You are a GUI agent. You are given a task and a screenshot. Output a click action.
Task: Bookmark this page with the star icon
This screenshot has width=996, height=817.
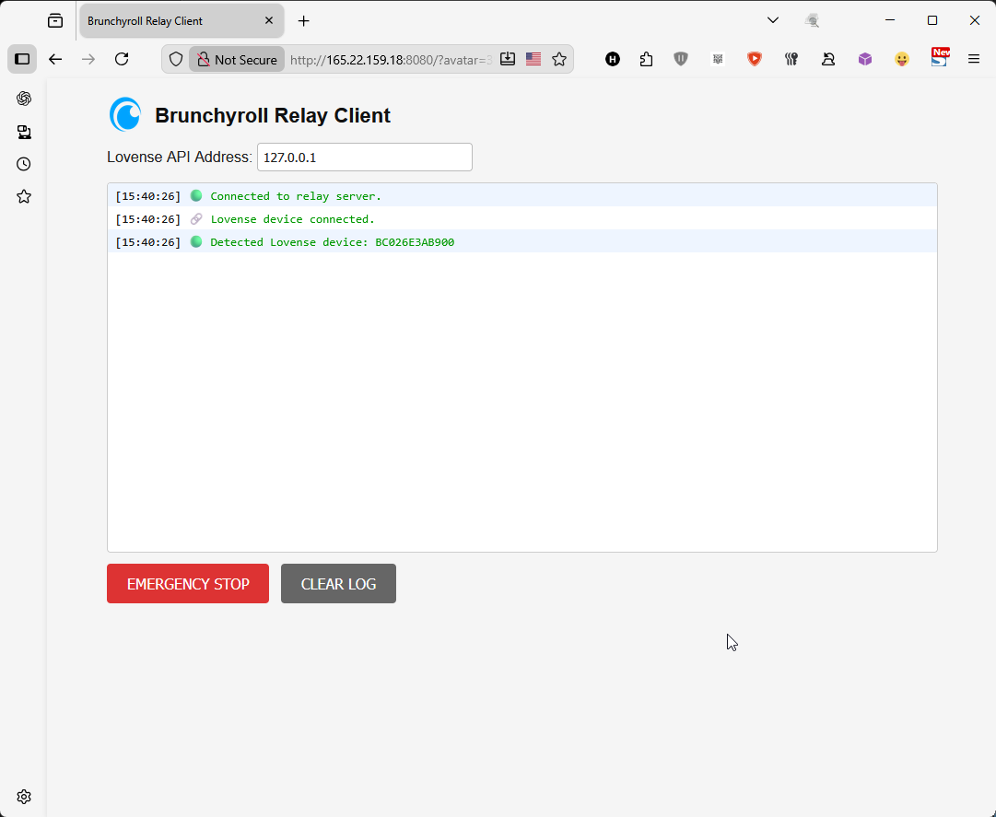coord(559,59)
